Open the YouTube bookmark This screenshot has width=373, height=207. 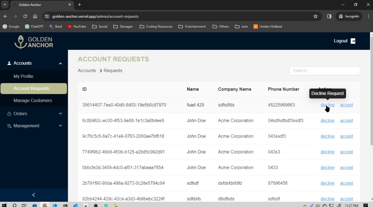coord(77,26)
